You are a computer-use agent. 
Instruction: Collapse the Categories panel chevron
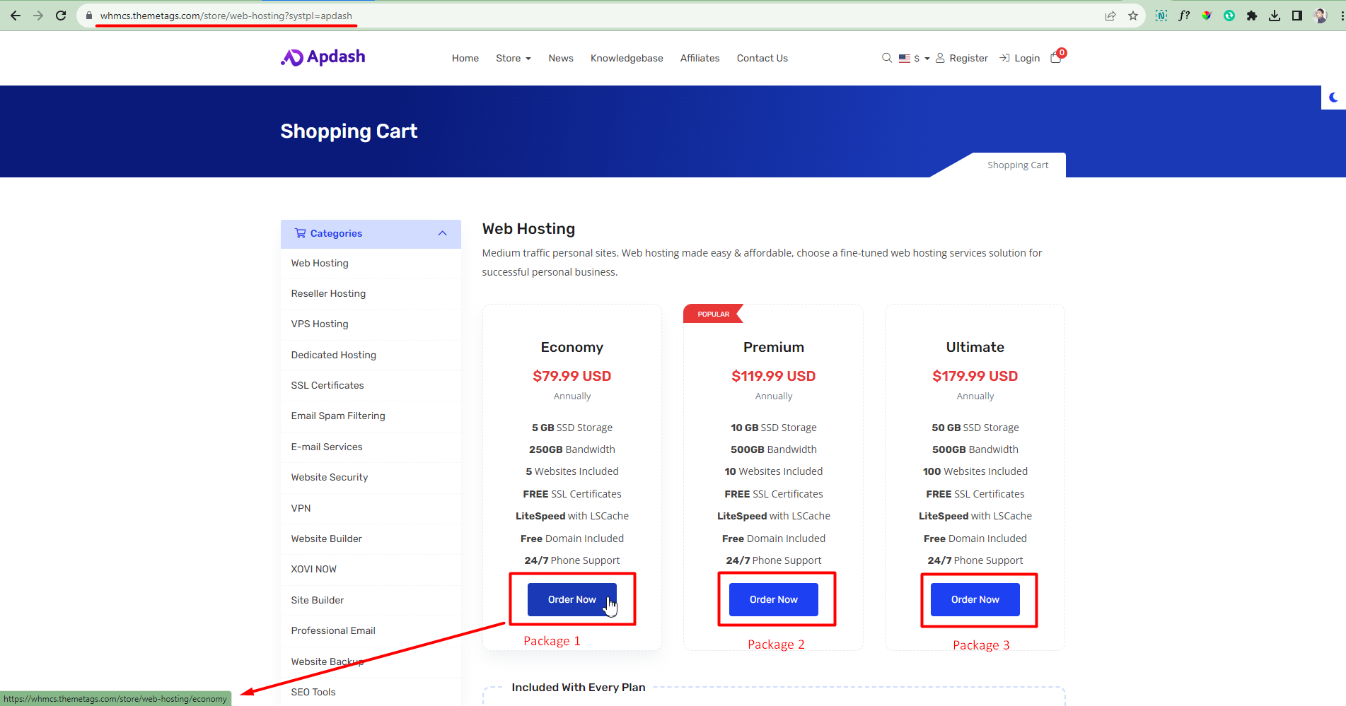point(443,233)
